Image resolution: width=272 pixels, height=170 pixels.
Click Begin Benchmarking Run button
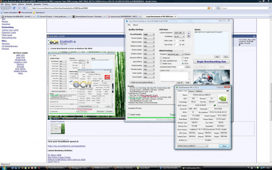(211, 61)
